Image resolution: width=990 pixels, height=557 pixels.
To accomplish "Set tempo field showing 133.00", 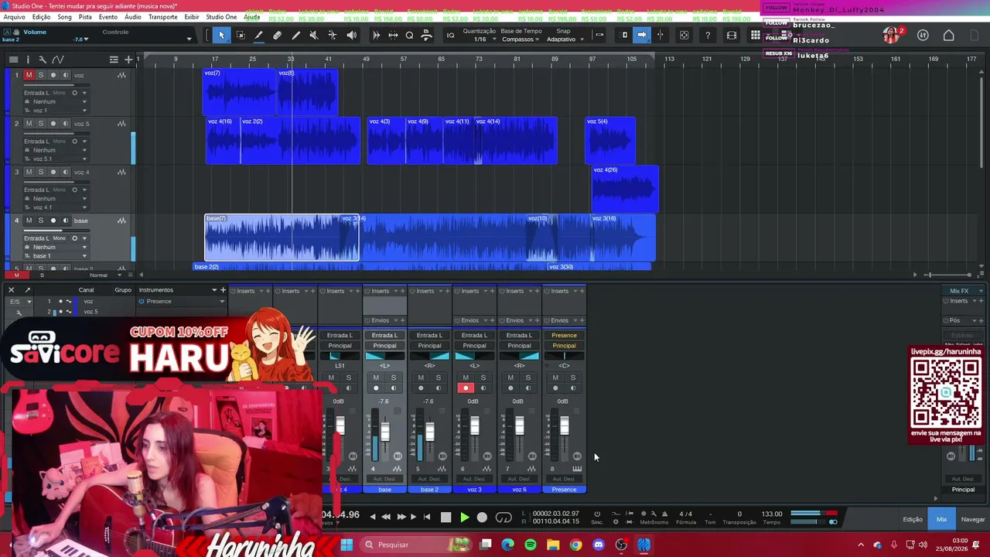I will coord(771,514).
